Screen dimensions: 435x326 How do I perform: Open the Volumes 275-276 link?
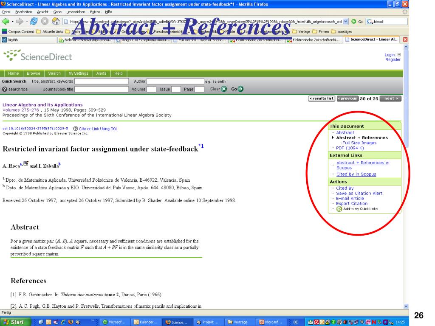(x=20, y=110)
